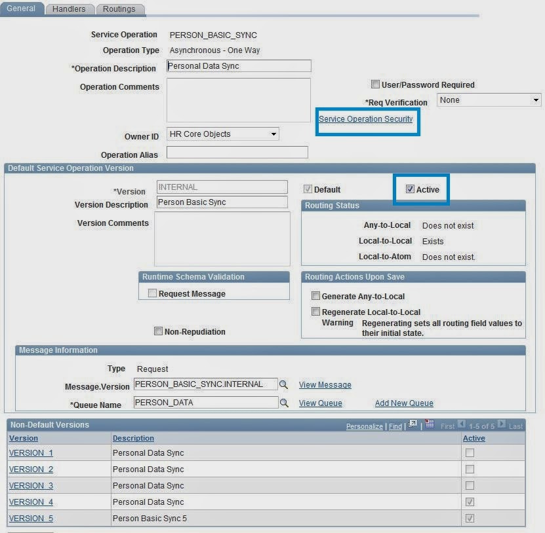545x533 pixels.
Task: Enable Generate Any-to-Local routing action
Action: pos(315,295)
